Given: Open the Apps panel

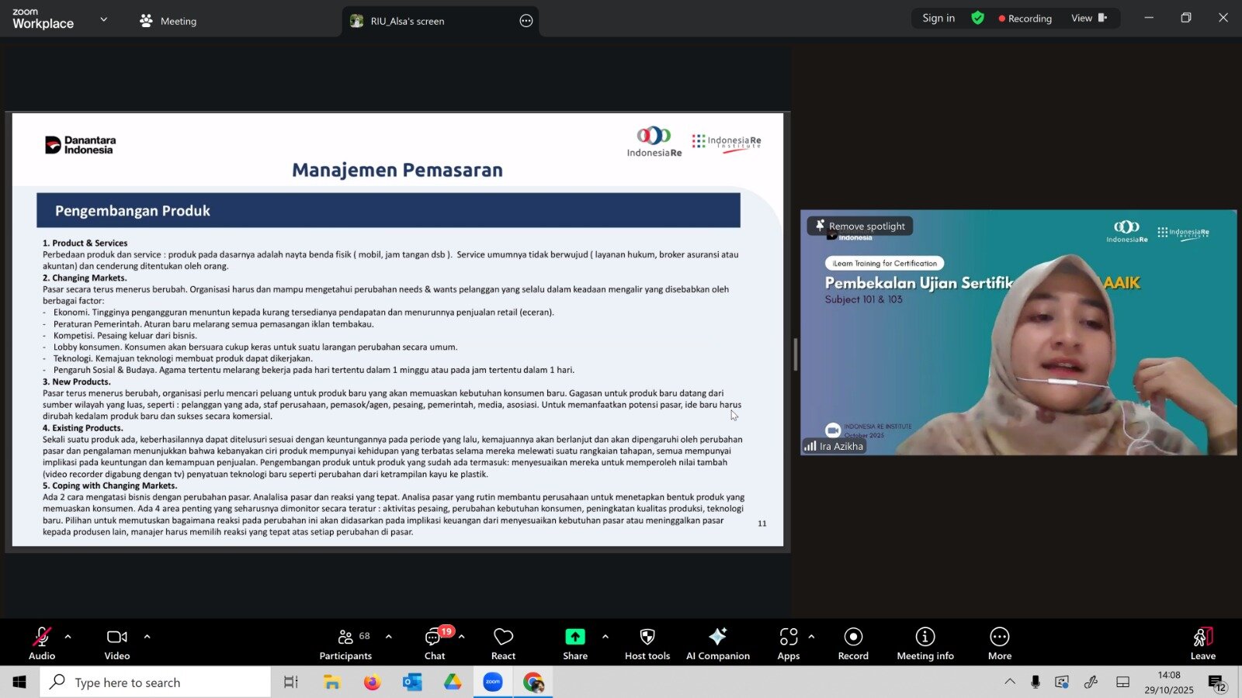Looking at the screenshot, I should click(x=788, y=644).
